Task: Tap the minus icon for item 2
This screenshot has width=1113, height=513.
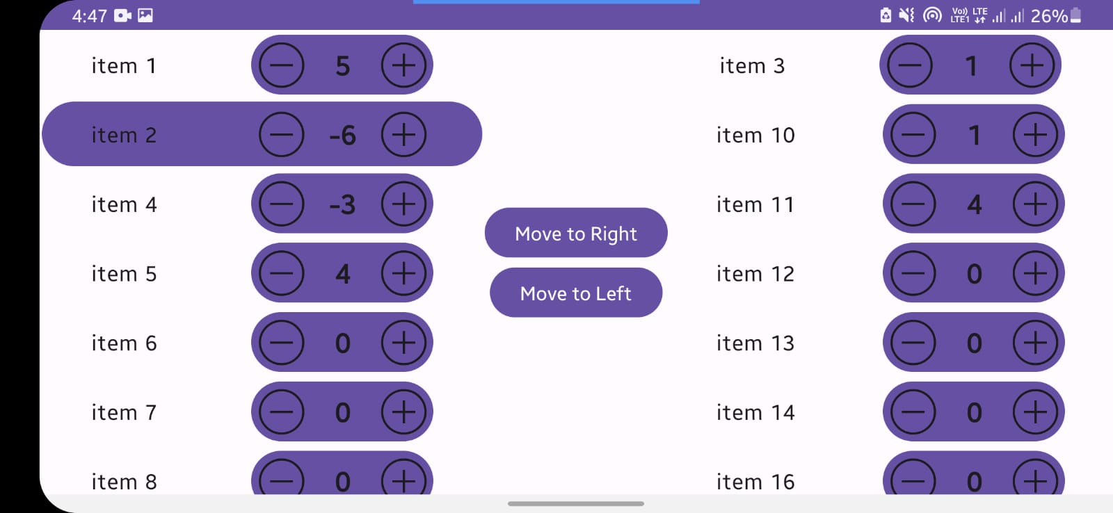Action: (x=281, y=135)
